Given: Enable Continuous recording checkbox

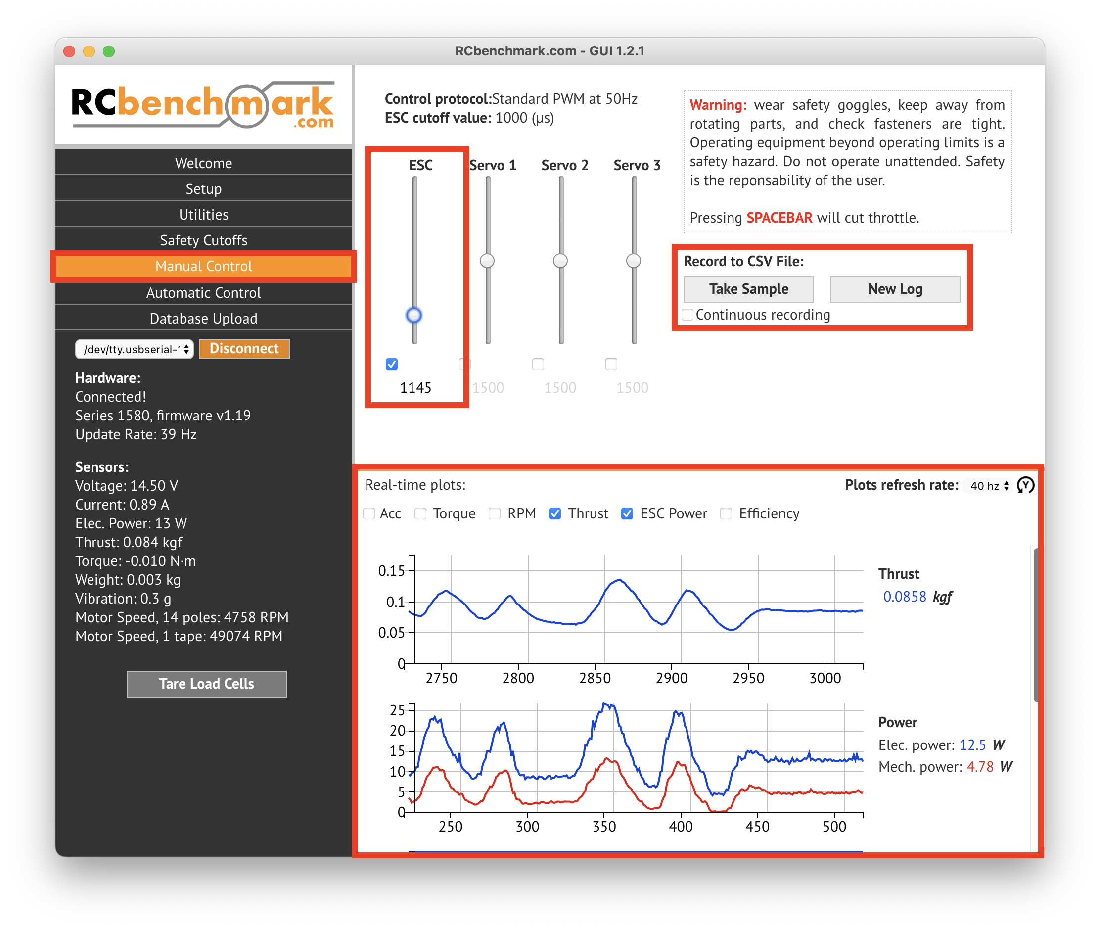Looking at the screenshot, I should 687,315.
